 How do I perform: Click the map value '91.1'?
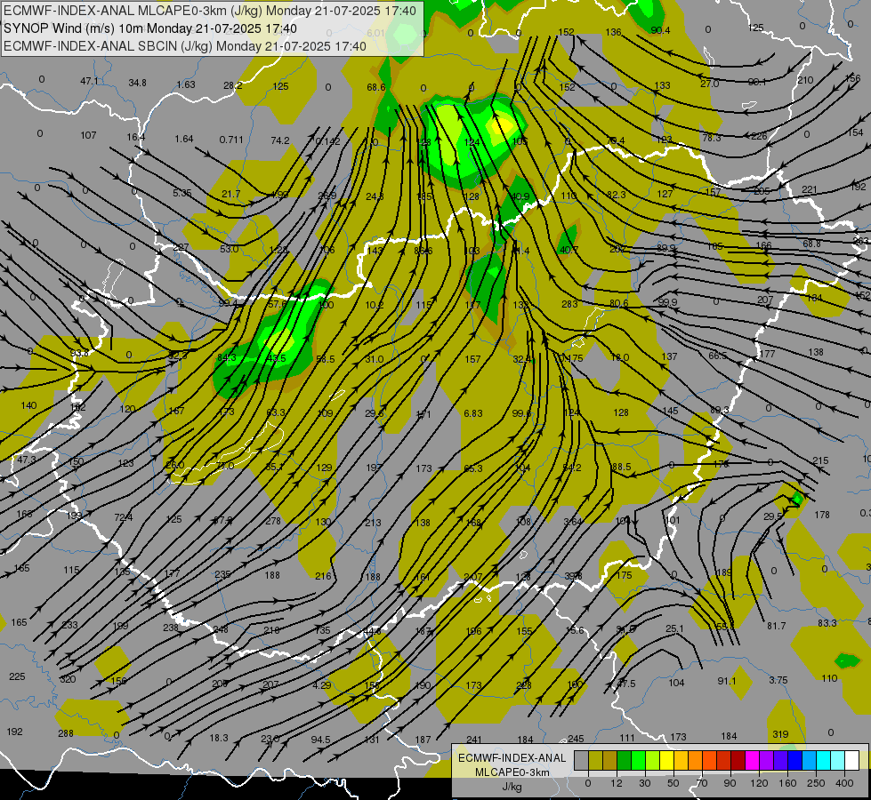[727, 681]
